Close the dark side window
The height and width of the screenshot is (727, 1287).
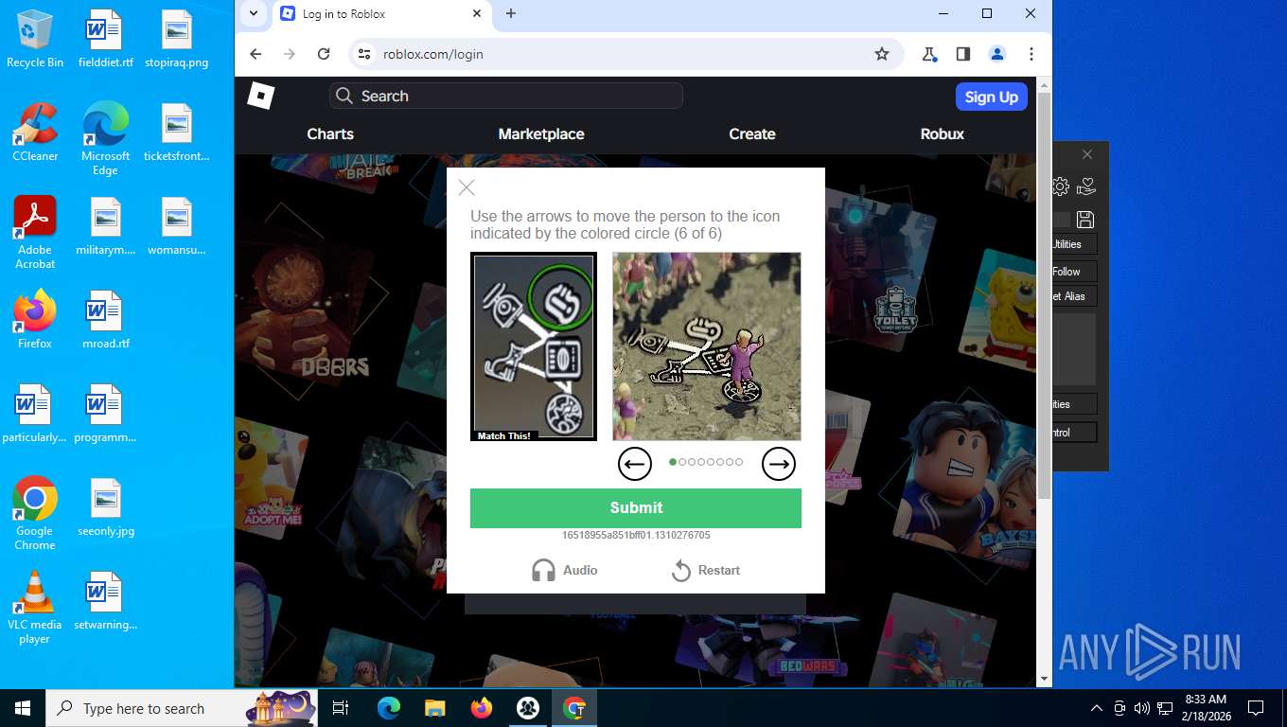tap(1087, 154)
